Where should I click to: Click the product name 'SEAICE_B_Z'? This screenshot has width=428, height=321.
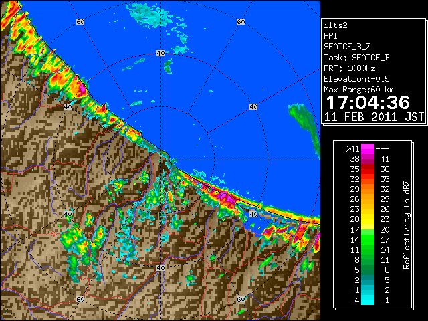[x=347, y=47]
